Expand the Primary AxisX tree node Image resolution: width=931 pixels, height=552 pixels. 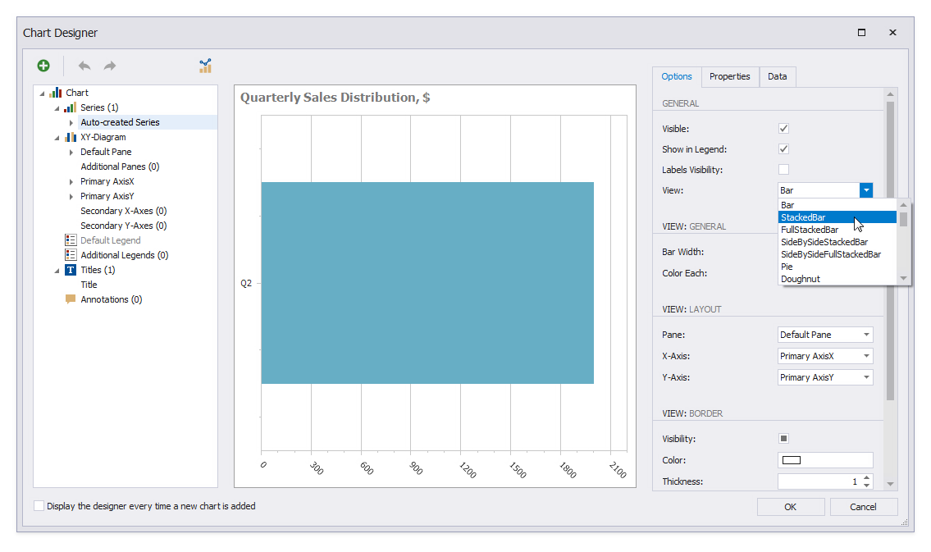[71, 181]
